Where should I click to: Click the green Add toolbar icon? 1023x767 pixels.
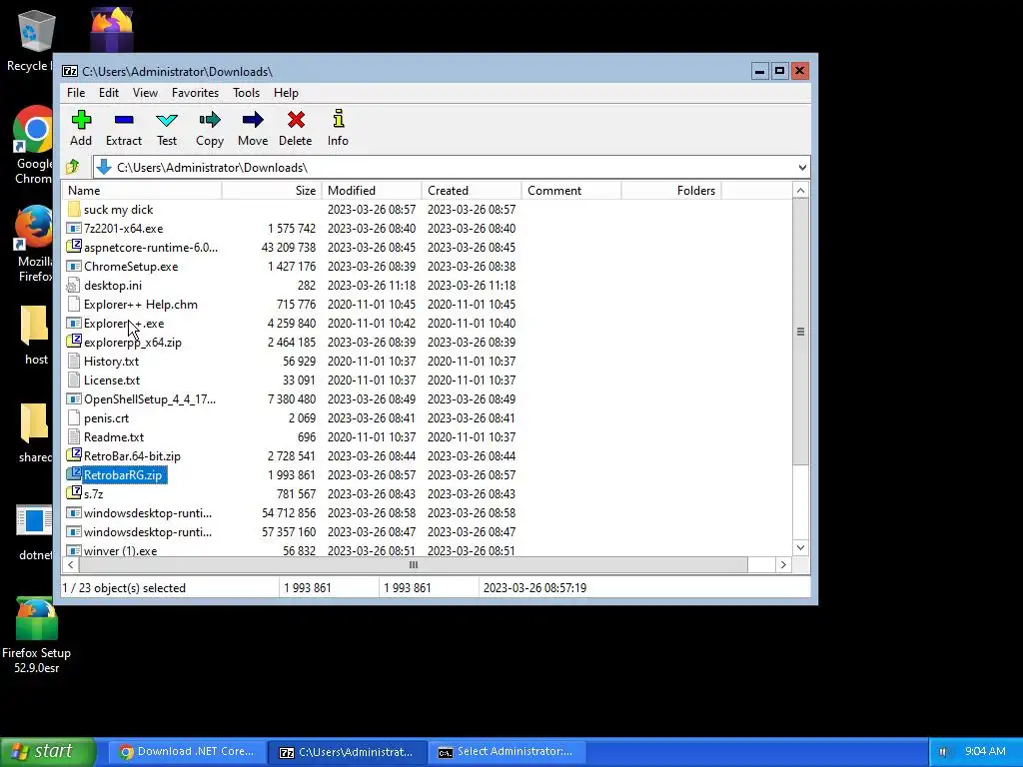[81, 120]
